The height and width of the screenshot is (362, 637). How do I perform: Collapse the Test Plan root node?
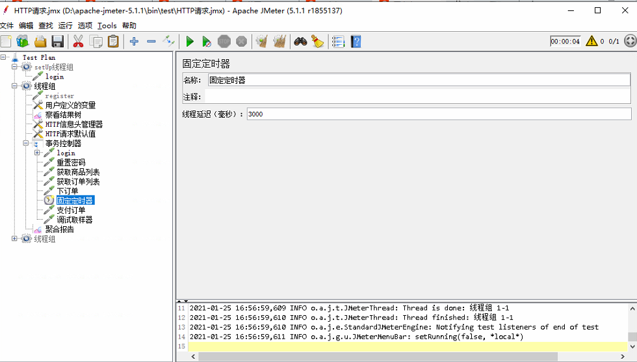(3, 57)
